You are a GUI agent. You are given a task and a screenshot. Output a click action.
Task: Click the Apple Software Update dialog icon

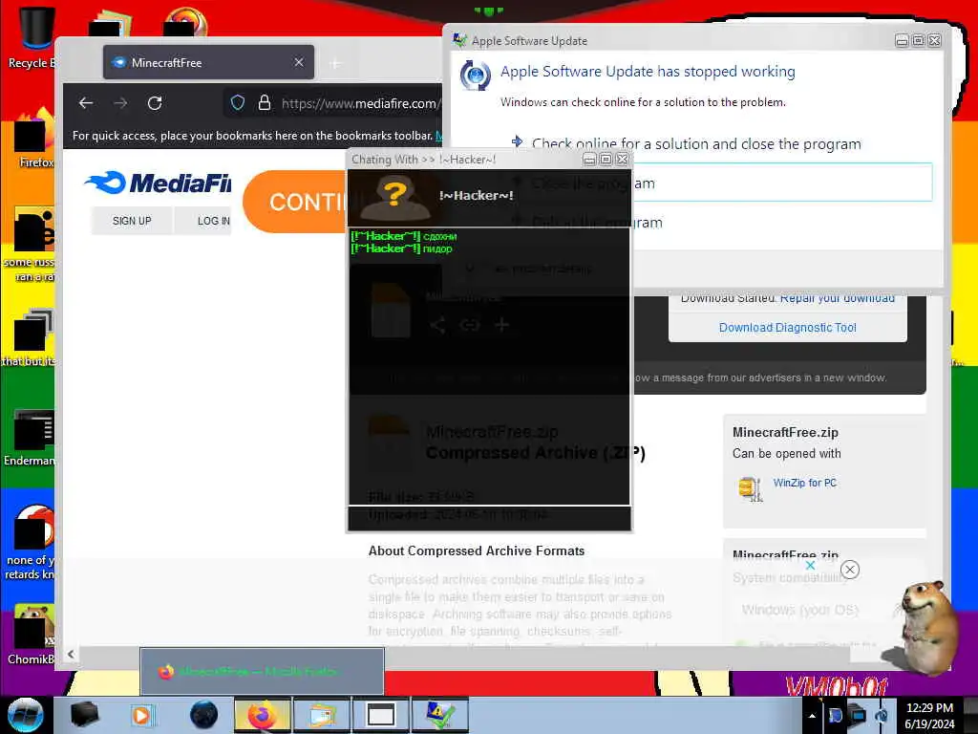click(476, 76)
